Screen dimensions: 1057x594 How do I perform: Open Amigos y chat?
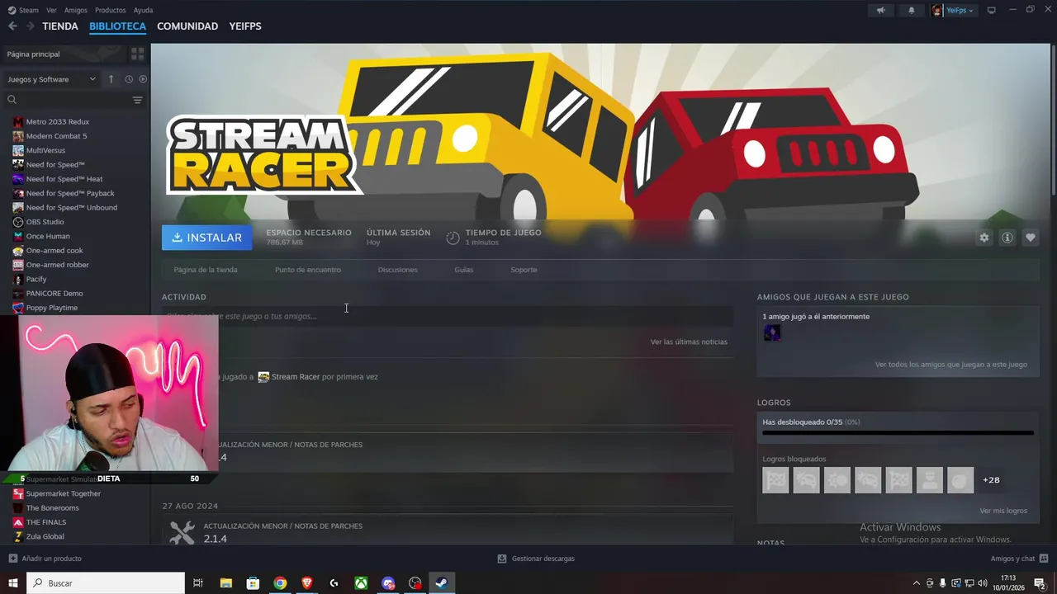pyautogui.click(x=1020, y=559)
